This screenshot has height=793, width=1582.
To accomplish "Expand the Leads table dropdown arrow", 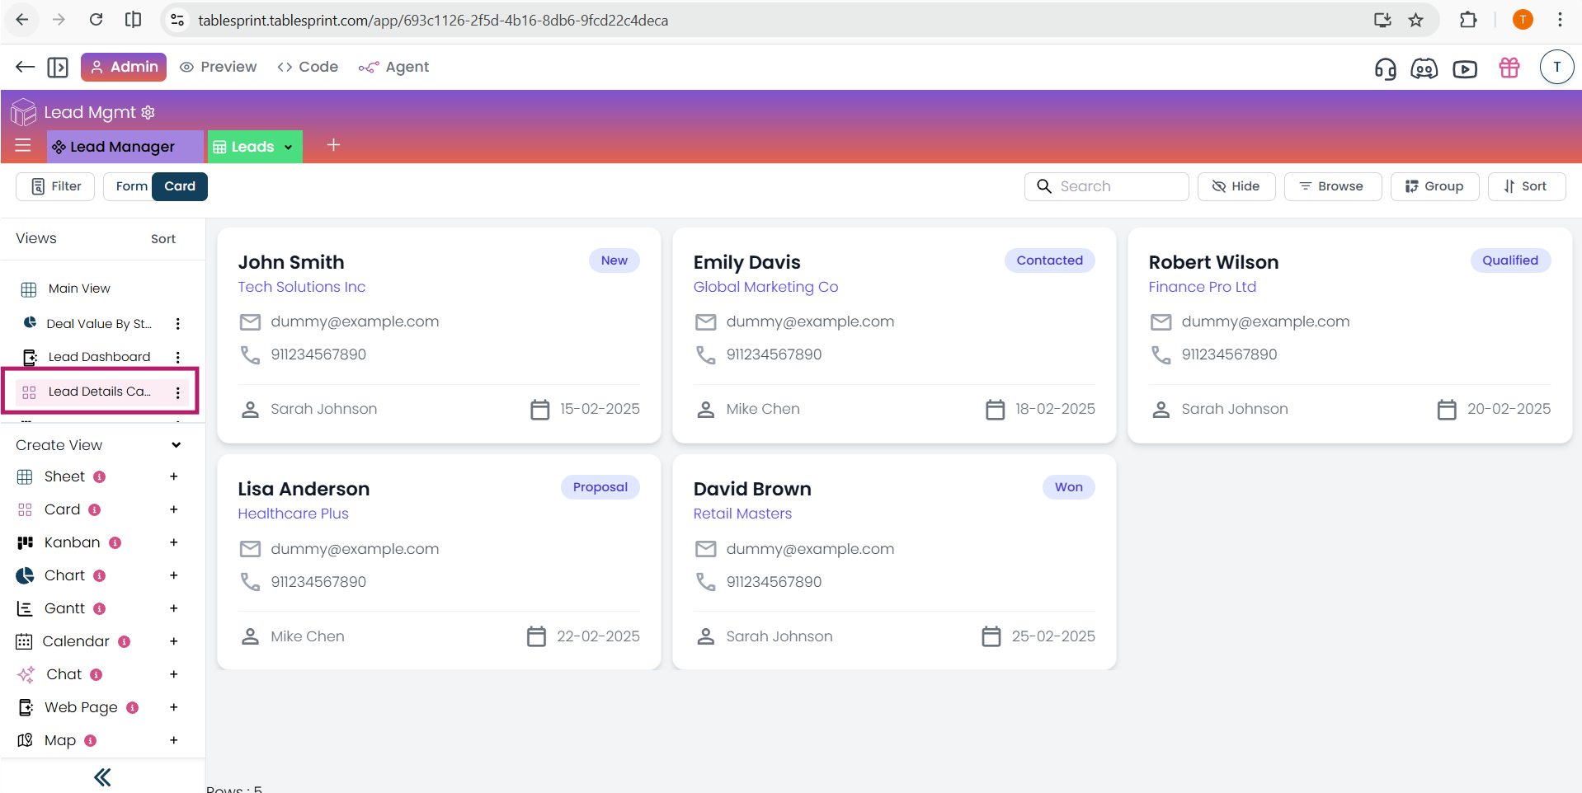I will 289,147.
